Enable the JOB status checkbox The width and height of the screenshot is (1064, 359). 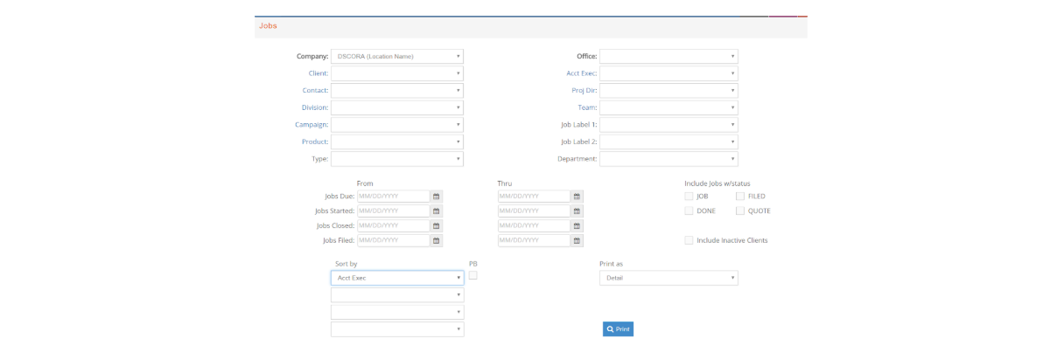tap(689, 197)
